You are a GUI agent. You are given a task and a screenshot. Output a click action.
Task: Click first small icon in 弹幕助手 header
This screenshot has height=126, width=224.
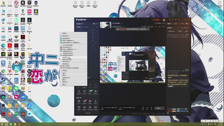(182, 28)
